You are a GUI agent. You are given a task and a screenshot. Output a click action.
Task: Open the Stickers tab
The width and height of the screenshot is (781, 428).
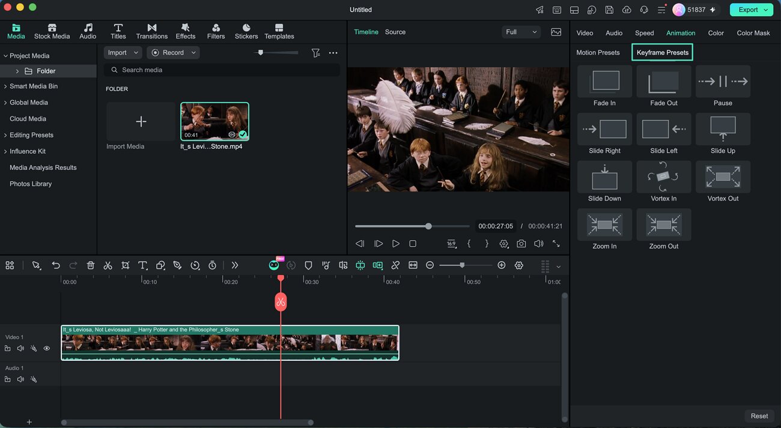[246, 32]
